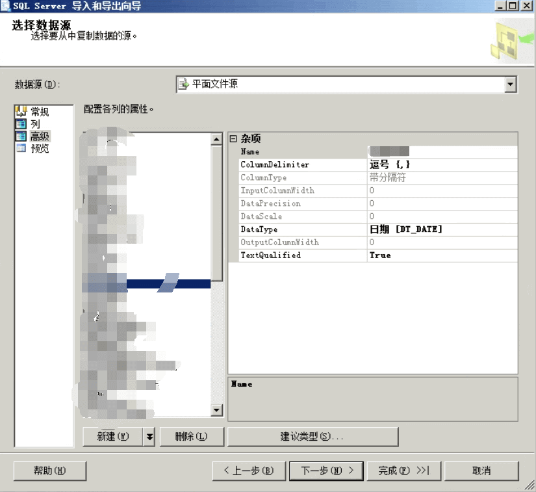Viewport: 536px width, 492px height.
Task: Open the 数据源 dropdown list
Action: (510, 84)
